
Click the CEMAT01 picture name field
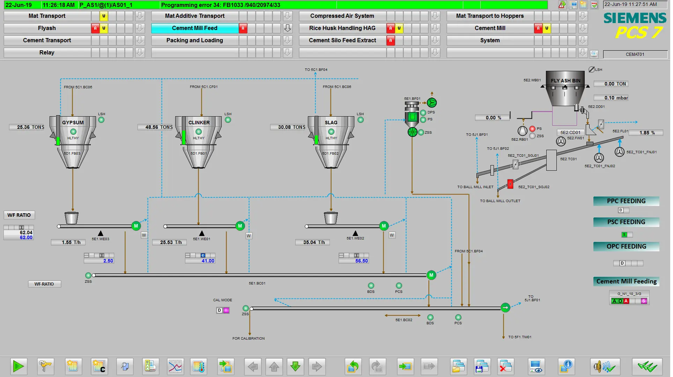click(635, 54)
